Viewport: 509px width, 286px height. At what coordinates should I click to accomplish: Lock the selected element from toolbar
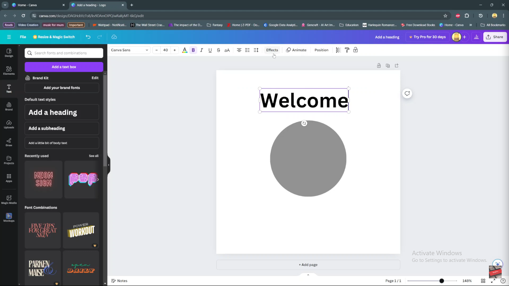point(356,50)
